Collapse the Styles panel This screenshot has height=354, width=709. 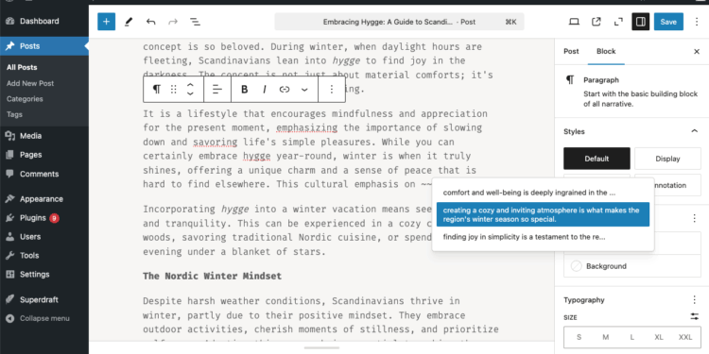(x=694, y=131)
